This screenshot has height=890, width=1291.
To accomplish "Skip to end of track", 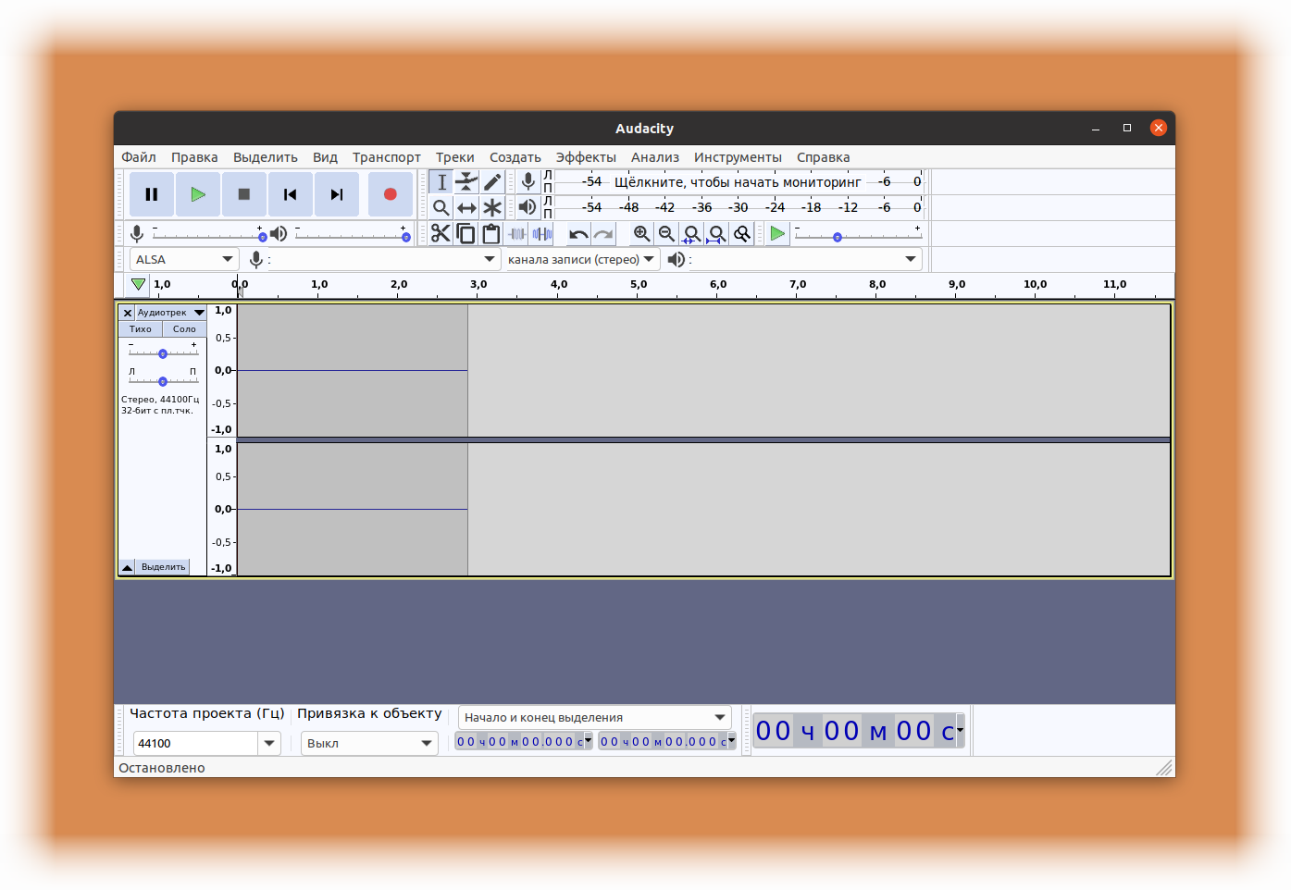I will tap(337, 194).
